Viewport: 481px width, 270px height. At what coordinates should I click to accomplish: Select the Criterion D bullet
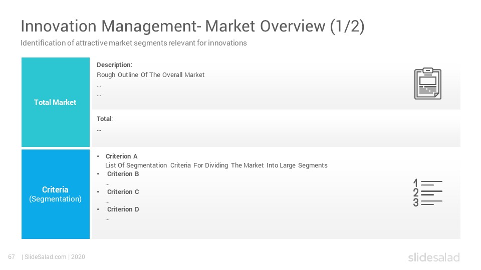123,209
